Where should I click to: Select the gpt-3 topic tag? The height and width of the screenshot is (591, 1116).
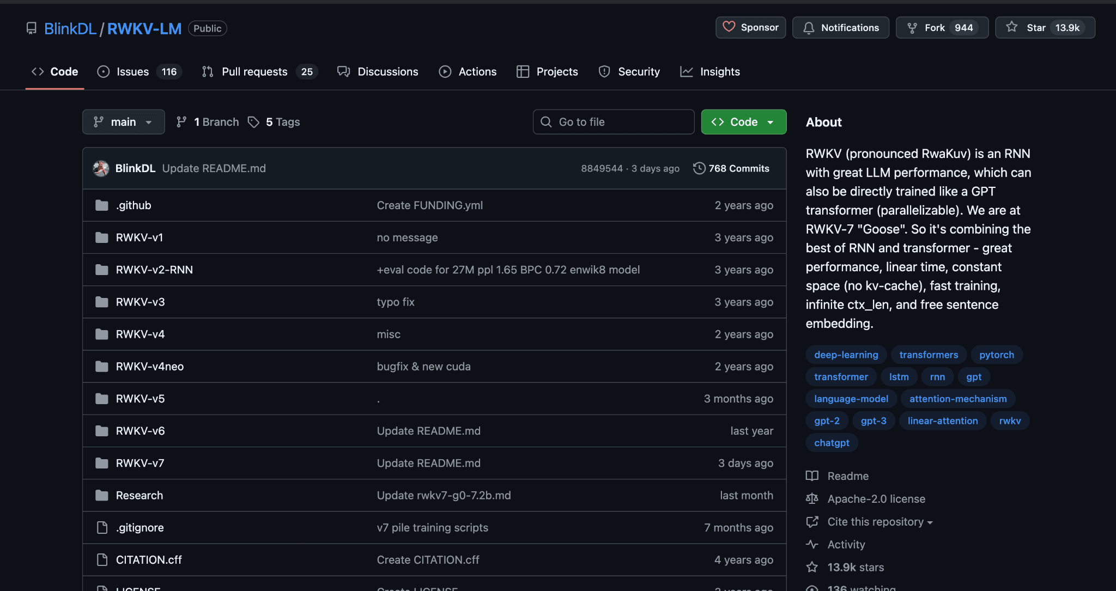point(874,421)
